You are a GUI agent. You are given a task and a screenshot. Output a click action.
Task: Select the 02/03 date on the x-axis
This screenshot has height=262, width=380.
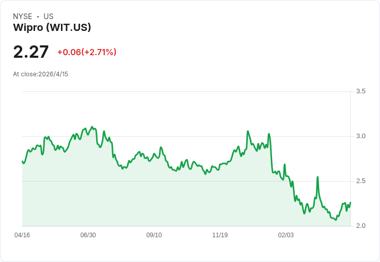pyautogui.click(x=286, y=235)
